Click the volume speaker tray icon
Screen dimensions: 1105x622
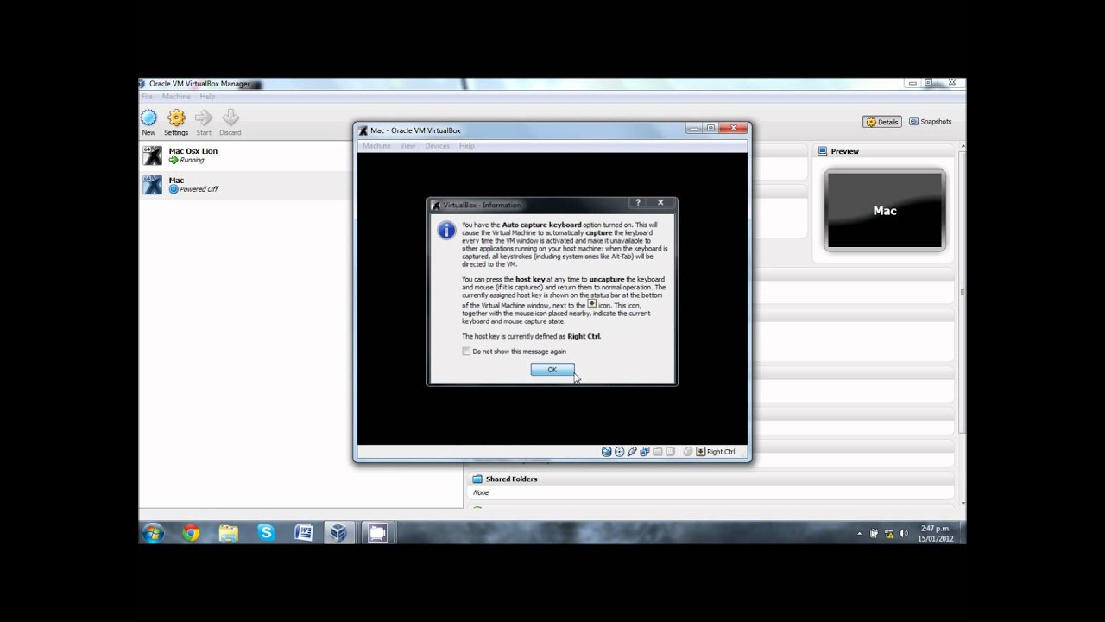point(903,534)
